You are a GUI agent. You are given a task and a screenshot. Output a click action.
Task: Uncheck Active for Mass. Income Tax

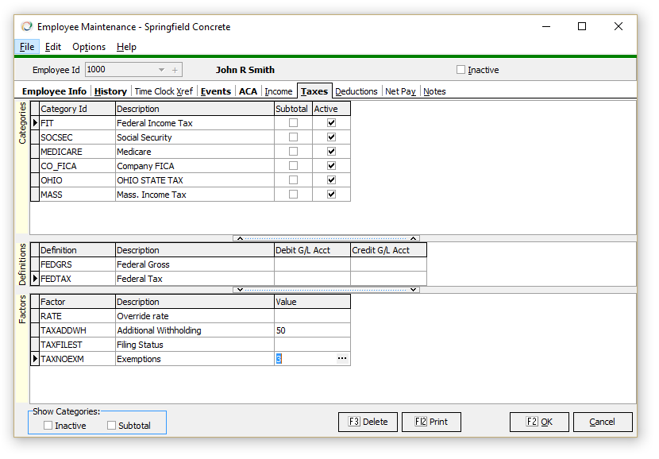click(331, 195)
